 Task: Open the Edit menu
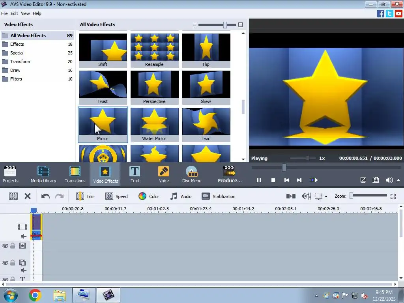point(14,13)
